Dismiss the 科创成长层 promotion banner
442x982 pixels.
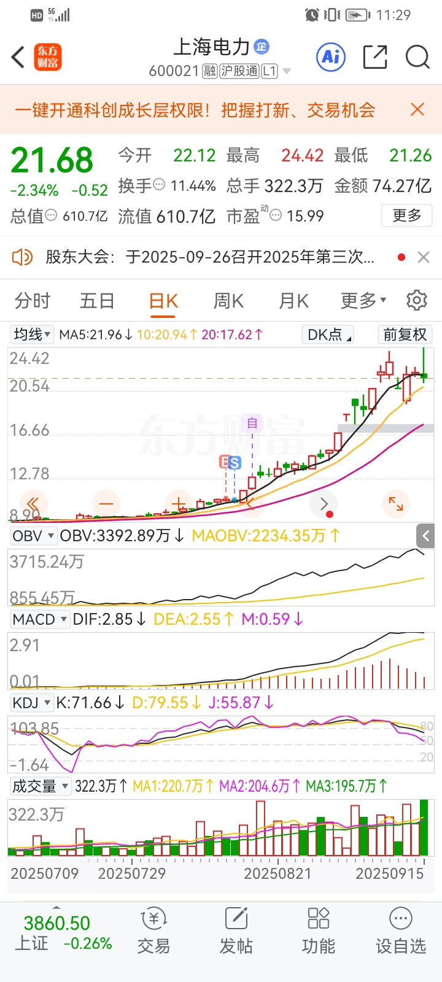point(417,110)
